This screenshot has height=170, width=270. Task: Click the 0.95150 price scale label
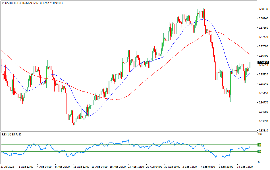(263, 93)
